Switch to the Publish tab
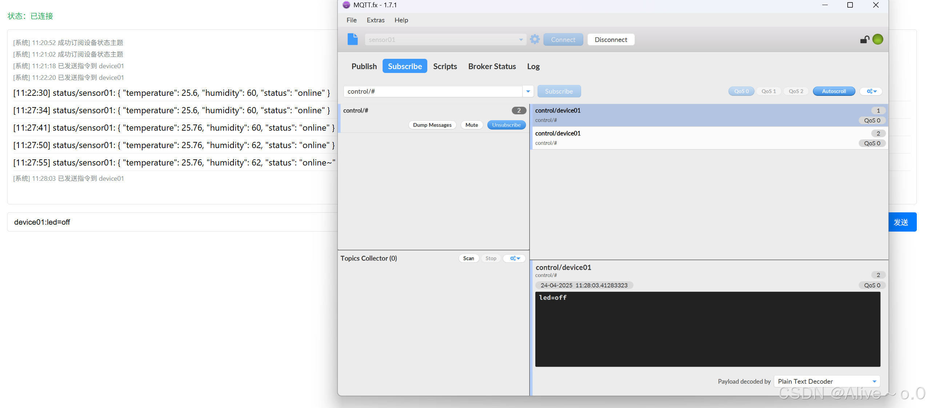927x408 pixels. (x=364, y=66)
